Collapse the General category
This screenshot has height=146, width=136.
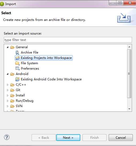pos(7,47)
